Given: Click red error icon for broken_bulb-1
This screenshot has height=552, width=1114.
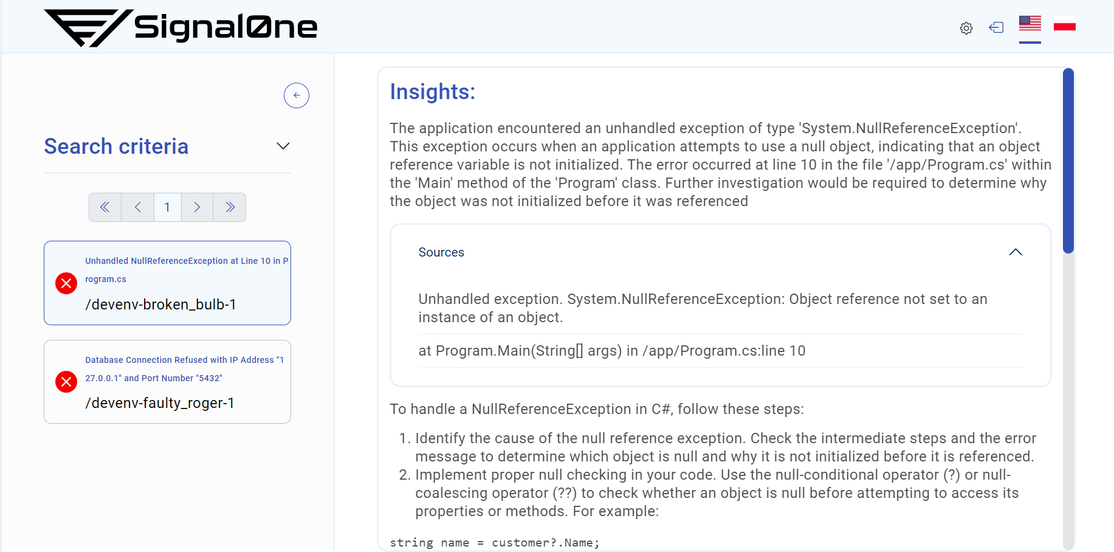Looking at the screenshot, I should pyautogui.click(x=66, y=283).
